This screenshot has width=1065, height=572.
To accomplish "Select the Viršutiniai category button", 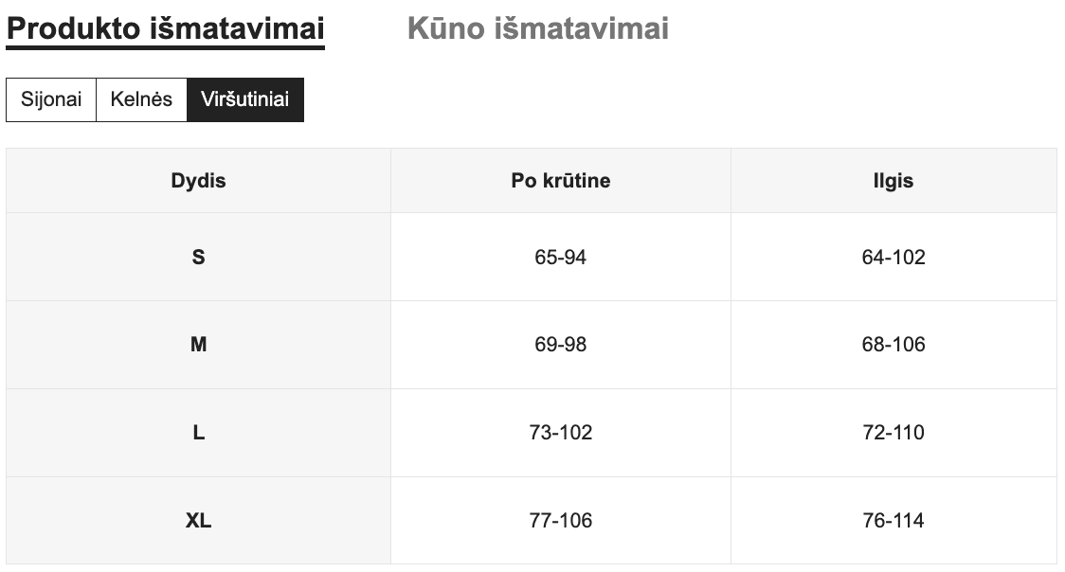I will [x=244, y=99].
